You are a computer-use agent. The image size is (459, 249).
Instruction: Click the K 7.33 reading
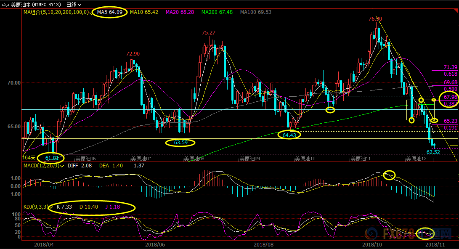[x=64, y=207]
